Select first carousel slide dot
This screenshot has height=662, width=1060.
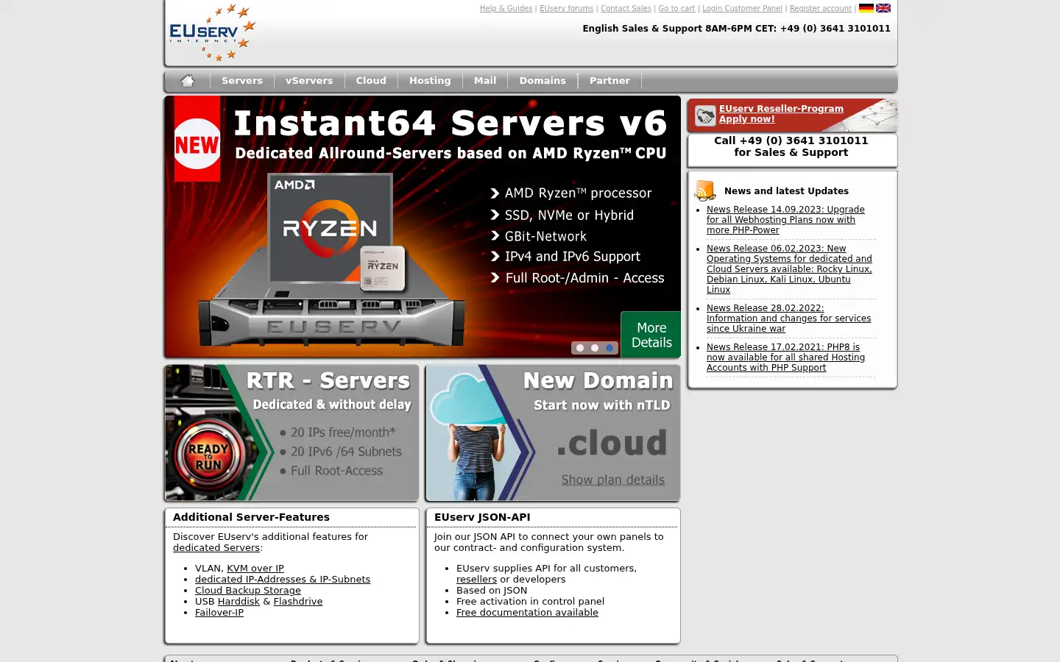(x=580, y=348)
